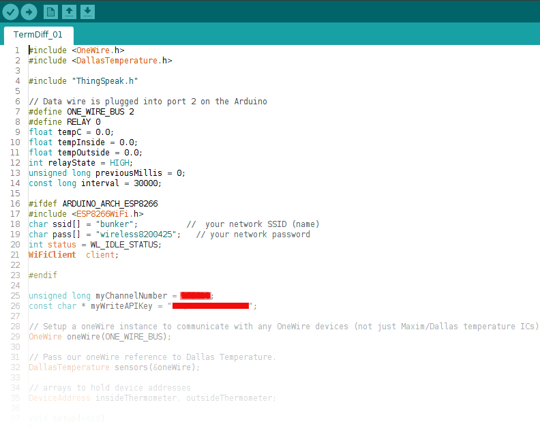Click 'unsigned long previousMillis = 0;' line
The image size is (540, 437).
(x=107, y=173)
